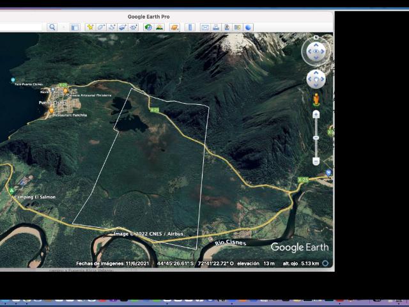Click the orange Street View pegman
The image size is (409, 307).
[316, 100]
